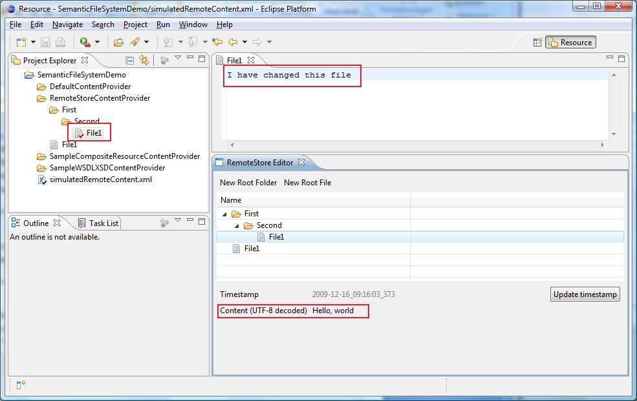This screenshot has width=637, height=401.
Task: Click the Print icon in the toolbar
Action: click(x=59, y=41)
